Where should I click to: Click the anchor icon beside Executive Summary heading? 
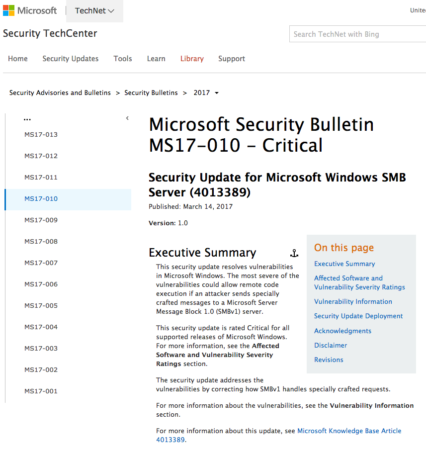[x=294, y=253]
